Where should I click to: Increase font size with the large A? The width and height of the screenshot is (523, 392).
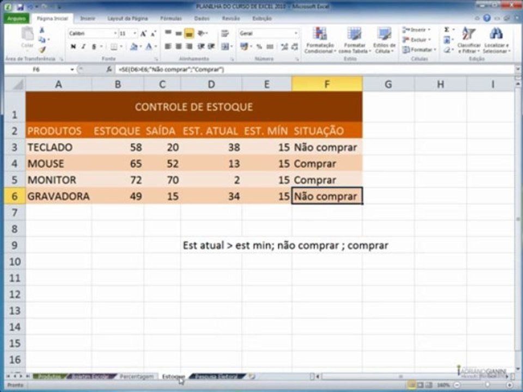(x=143, y=34)
